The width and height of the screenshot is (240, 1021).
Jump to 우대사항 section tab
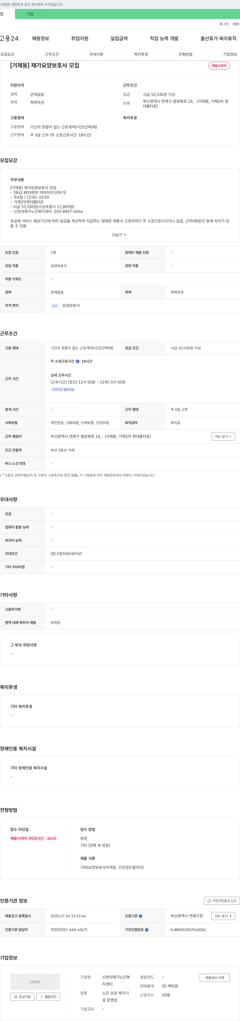click(x=96, y=54)
